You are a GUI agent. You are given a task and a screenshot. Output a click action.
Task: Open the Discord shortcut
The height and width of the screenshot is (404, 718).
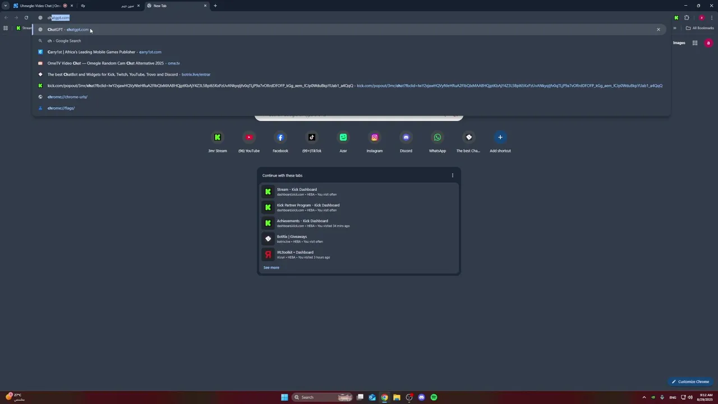pos(406,142)
